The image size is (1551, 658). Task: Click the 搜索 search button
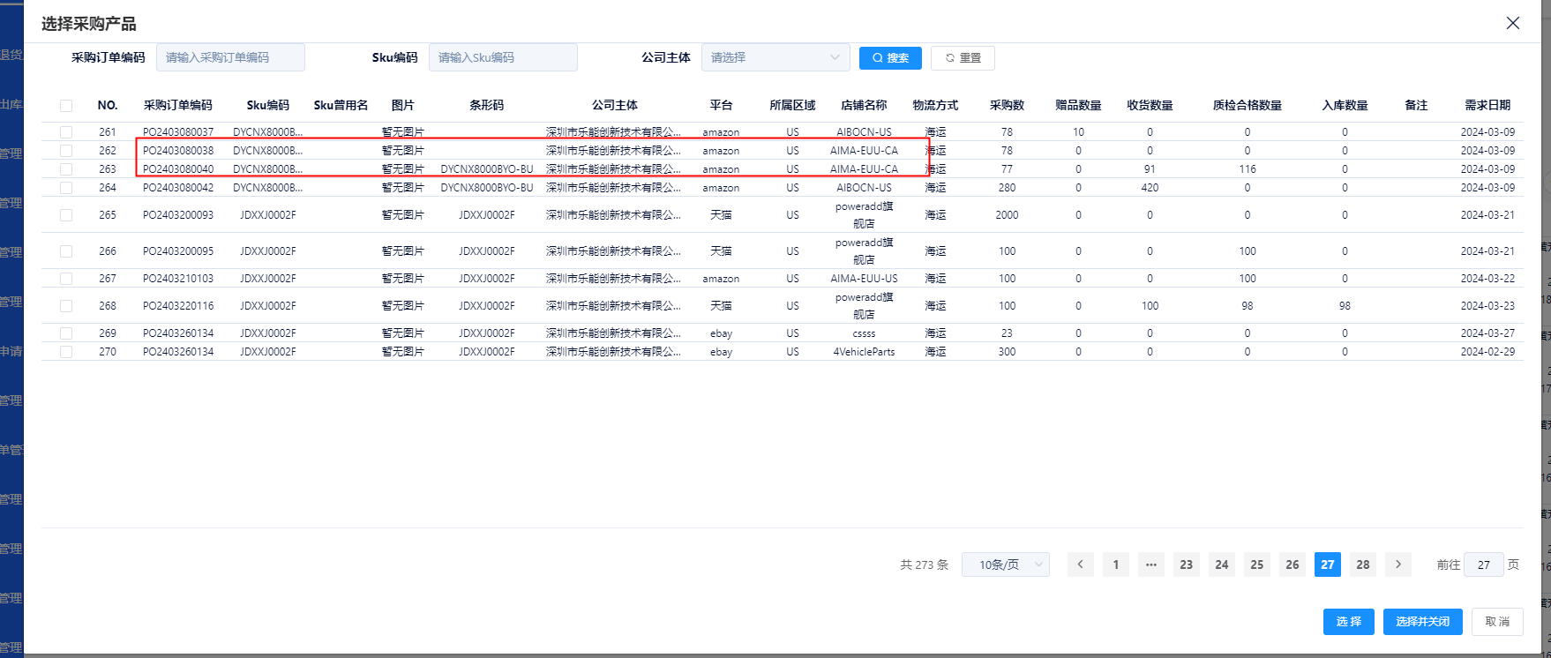point(890,58)
